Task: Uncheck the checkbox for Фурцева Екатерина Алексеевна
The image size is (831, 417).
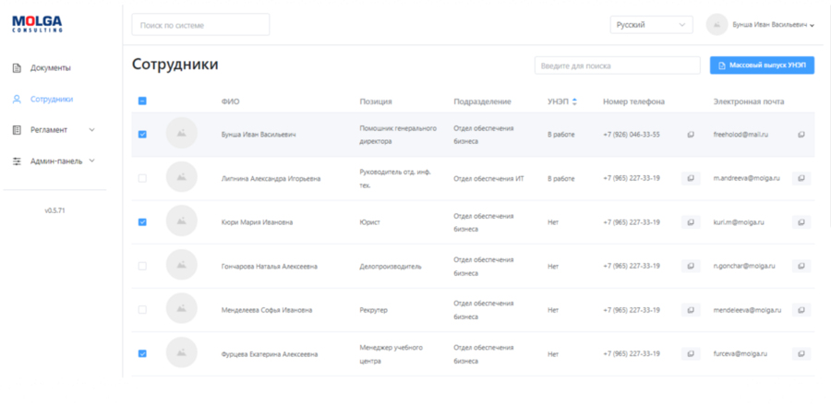Action: (142, 353)
